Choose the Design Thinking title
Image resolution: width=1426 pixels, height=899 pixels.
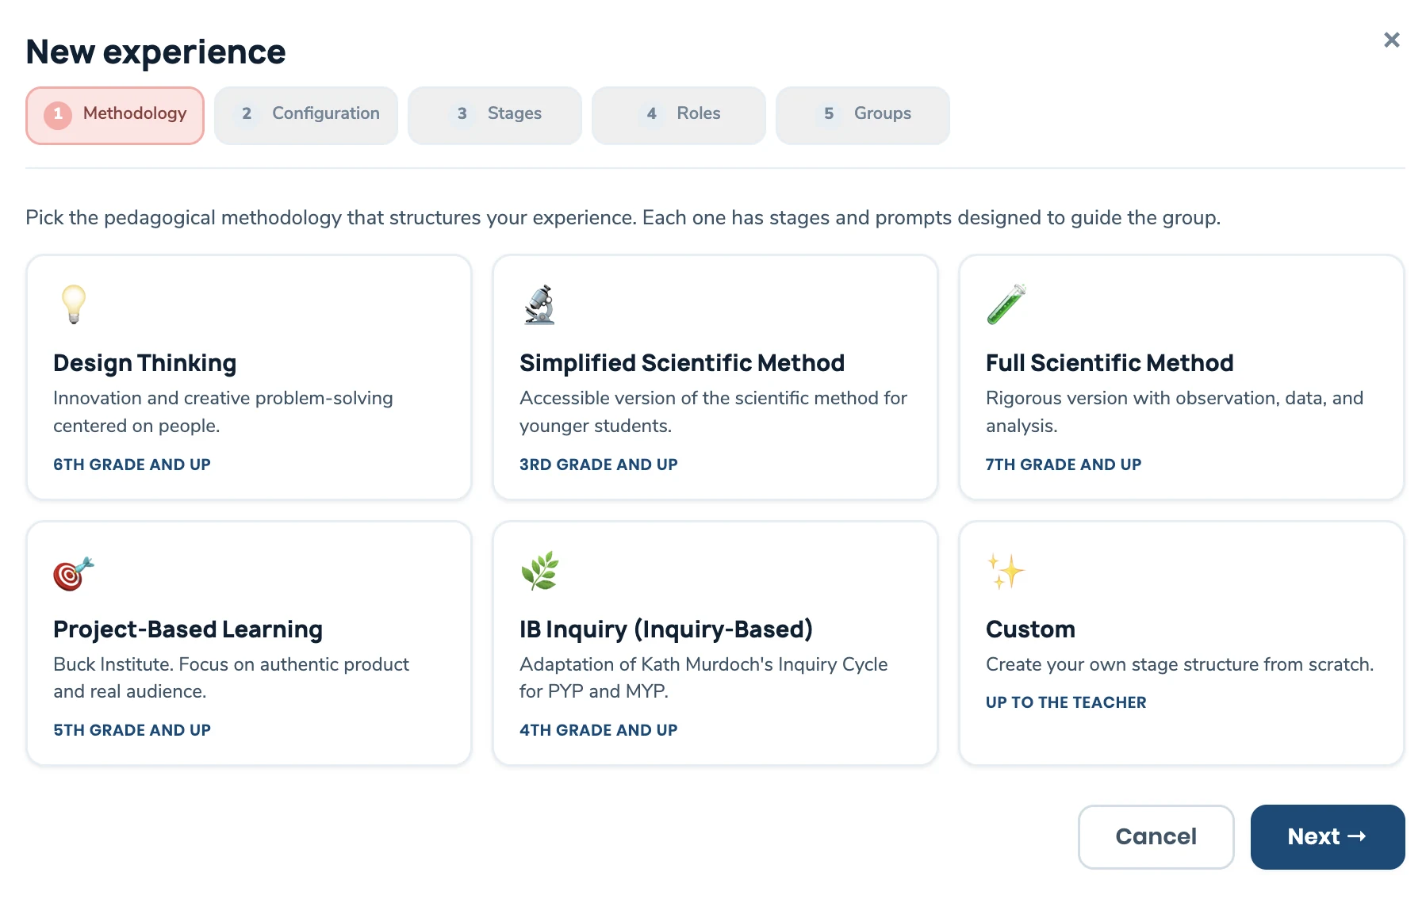(145, 363)
